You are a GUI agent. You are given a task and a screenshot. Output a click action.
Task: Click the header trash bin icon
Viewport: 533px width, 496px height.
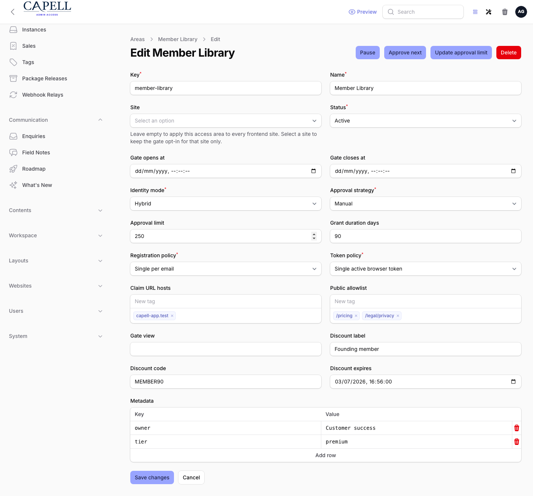[505, 12]
